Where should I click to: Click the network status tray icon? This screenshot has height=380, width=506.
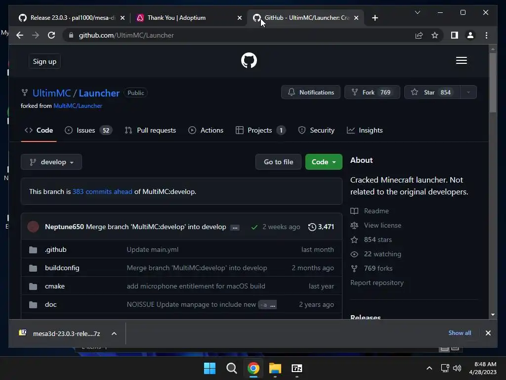tap(445, 368)
